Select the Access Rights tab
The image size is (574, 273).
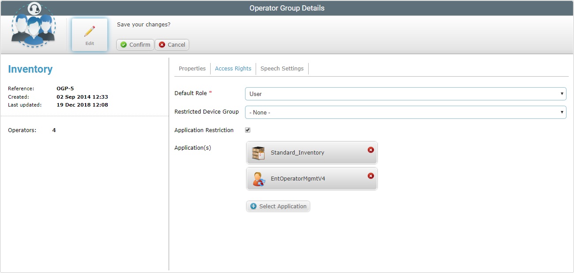233,68
